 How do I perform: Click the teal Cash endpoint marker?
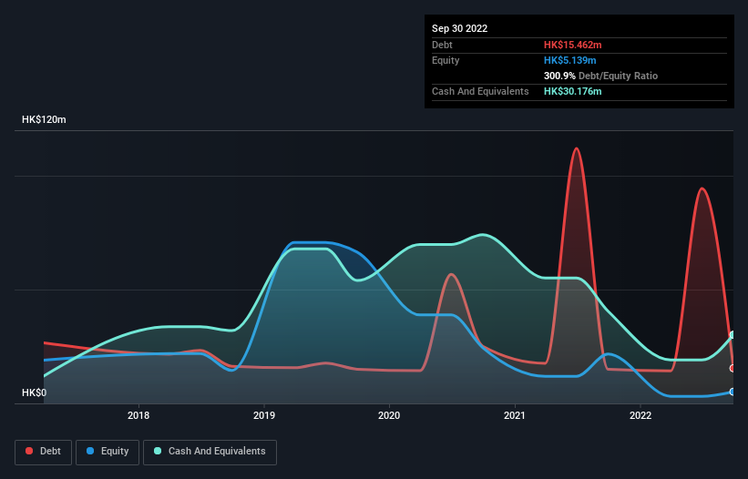(x=733, y=335)
